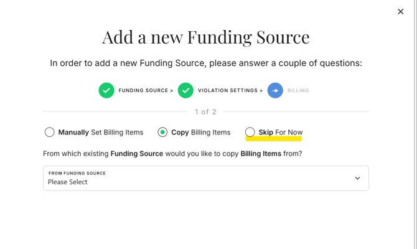417x249 pixels.
Task: Click the small 'FROM FUNDING SOURCE' field label
Action: click(77, 173)
